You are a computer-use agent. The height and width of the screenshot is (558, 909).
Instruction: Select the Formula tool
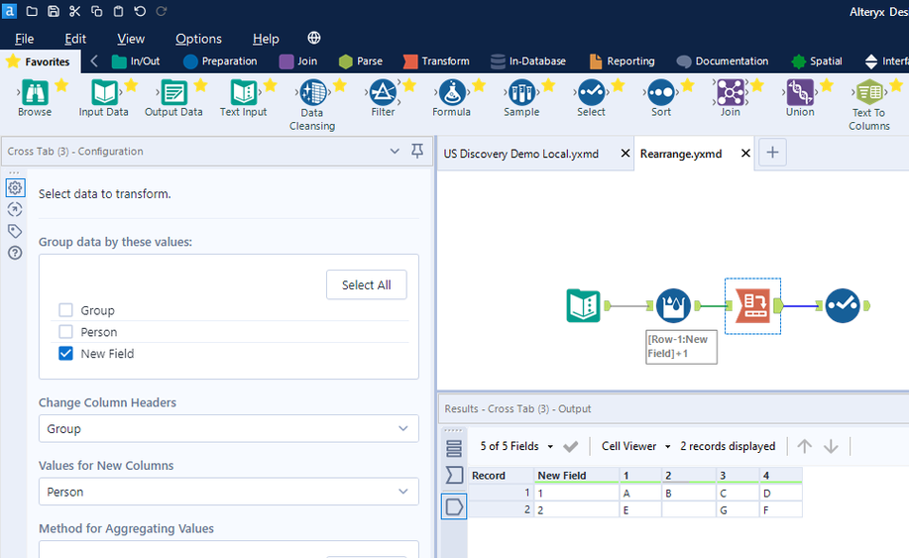click(x=452, y=98)
